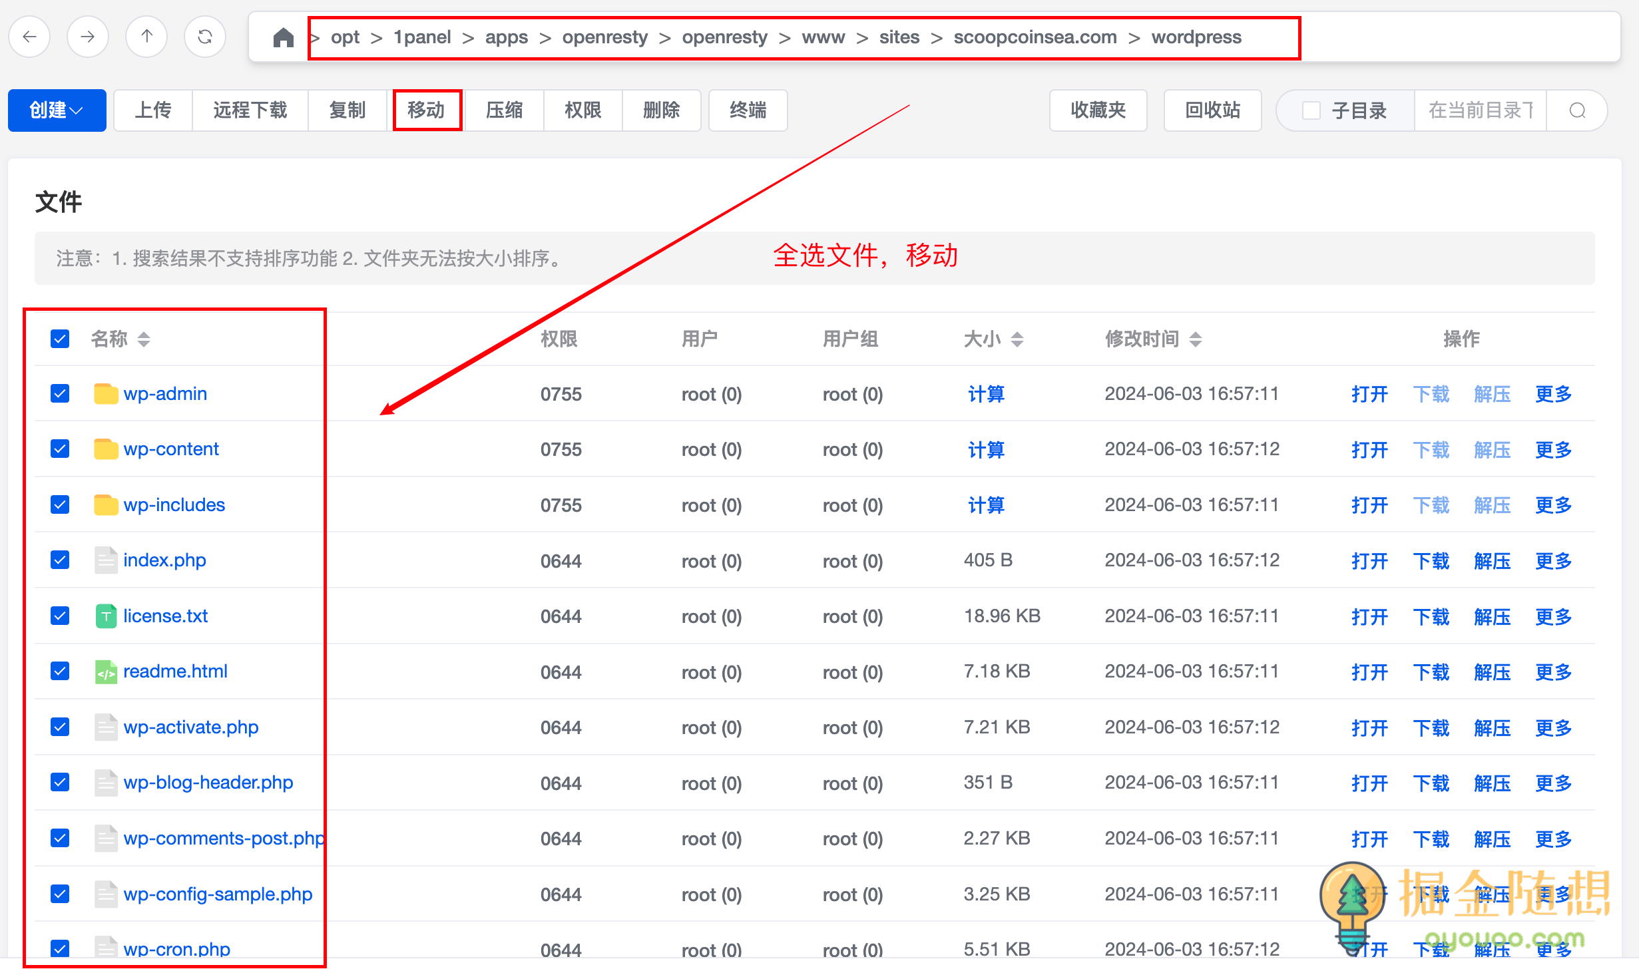Click the wp-config-sample.php file icon
This screenshot has height=969, width=1639.
coord(106,894)
